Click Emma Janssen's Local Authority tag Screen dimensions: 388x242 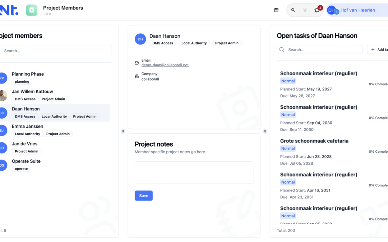pyautogui.click(x=27, y=134)
